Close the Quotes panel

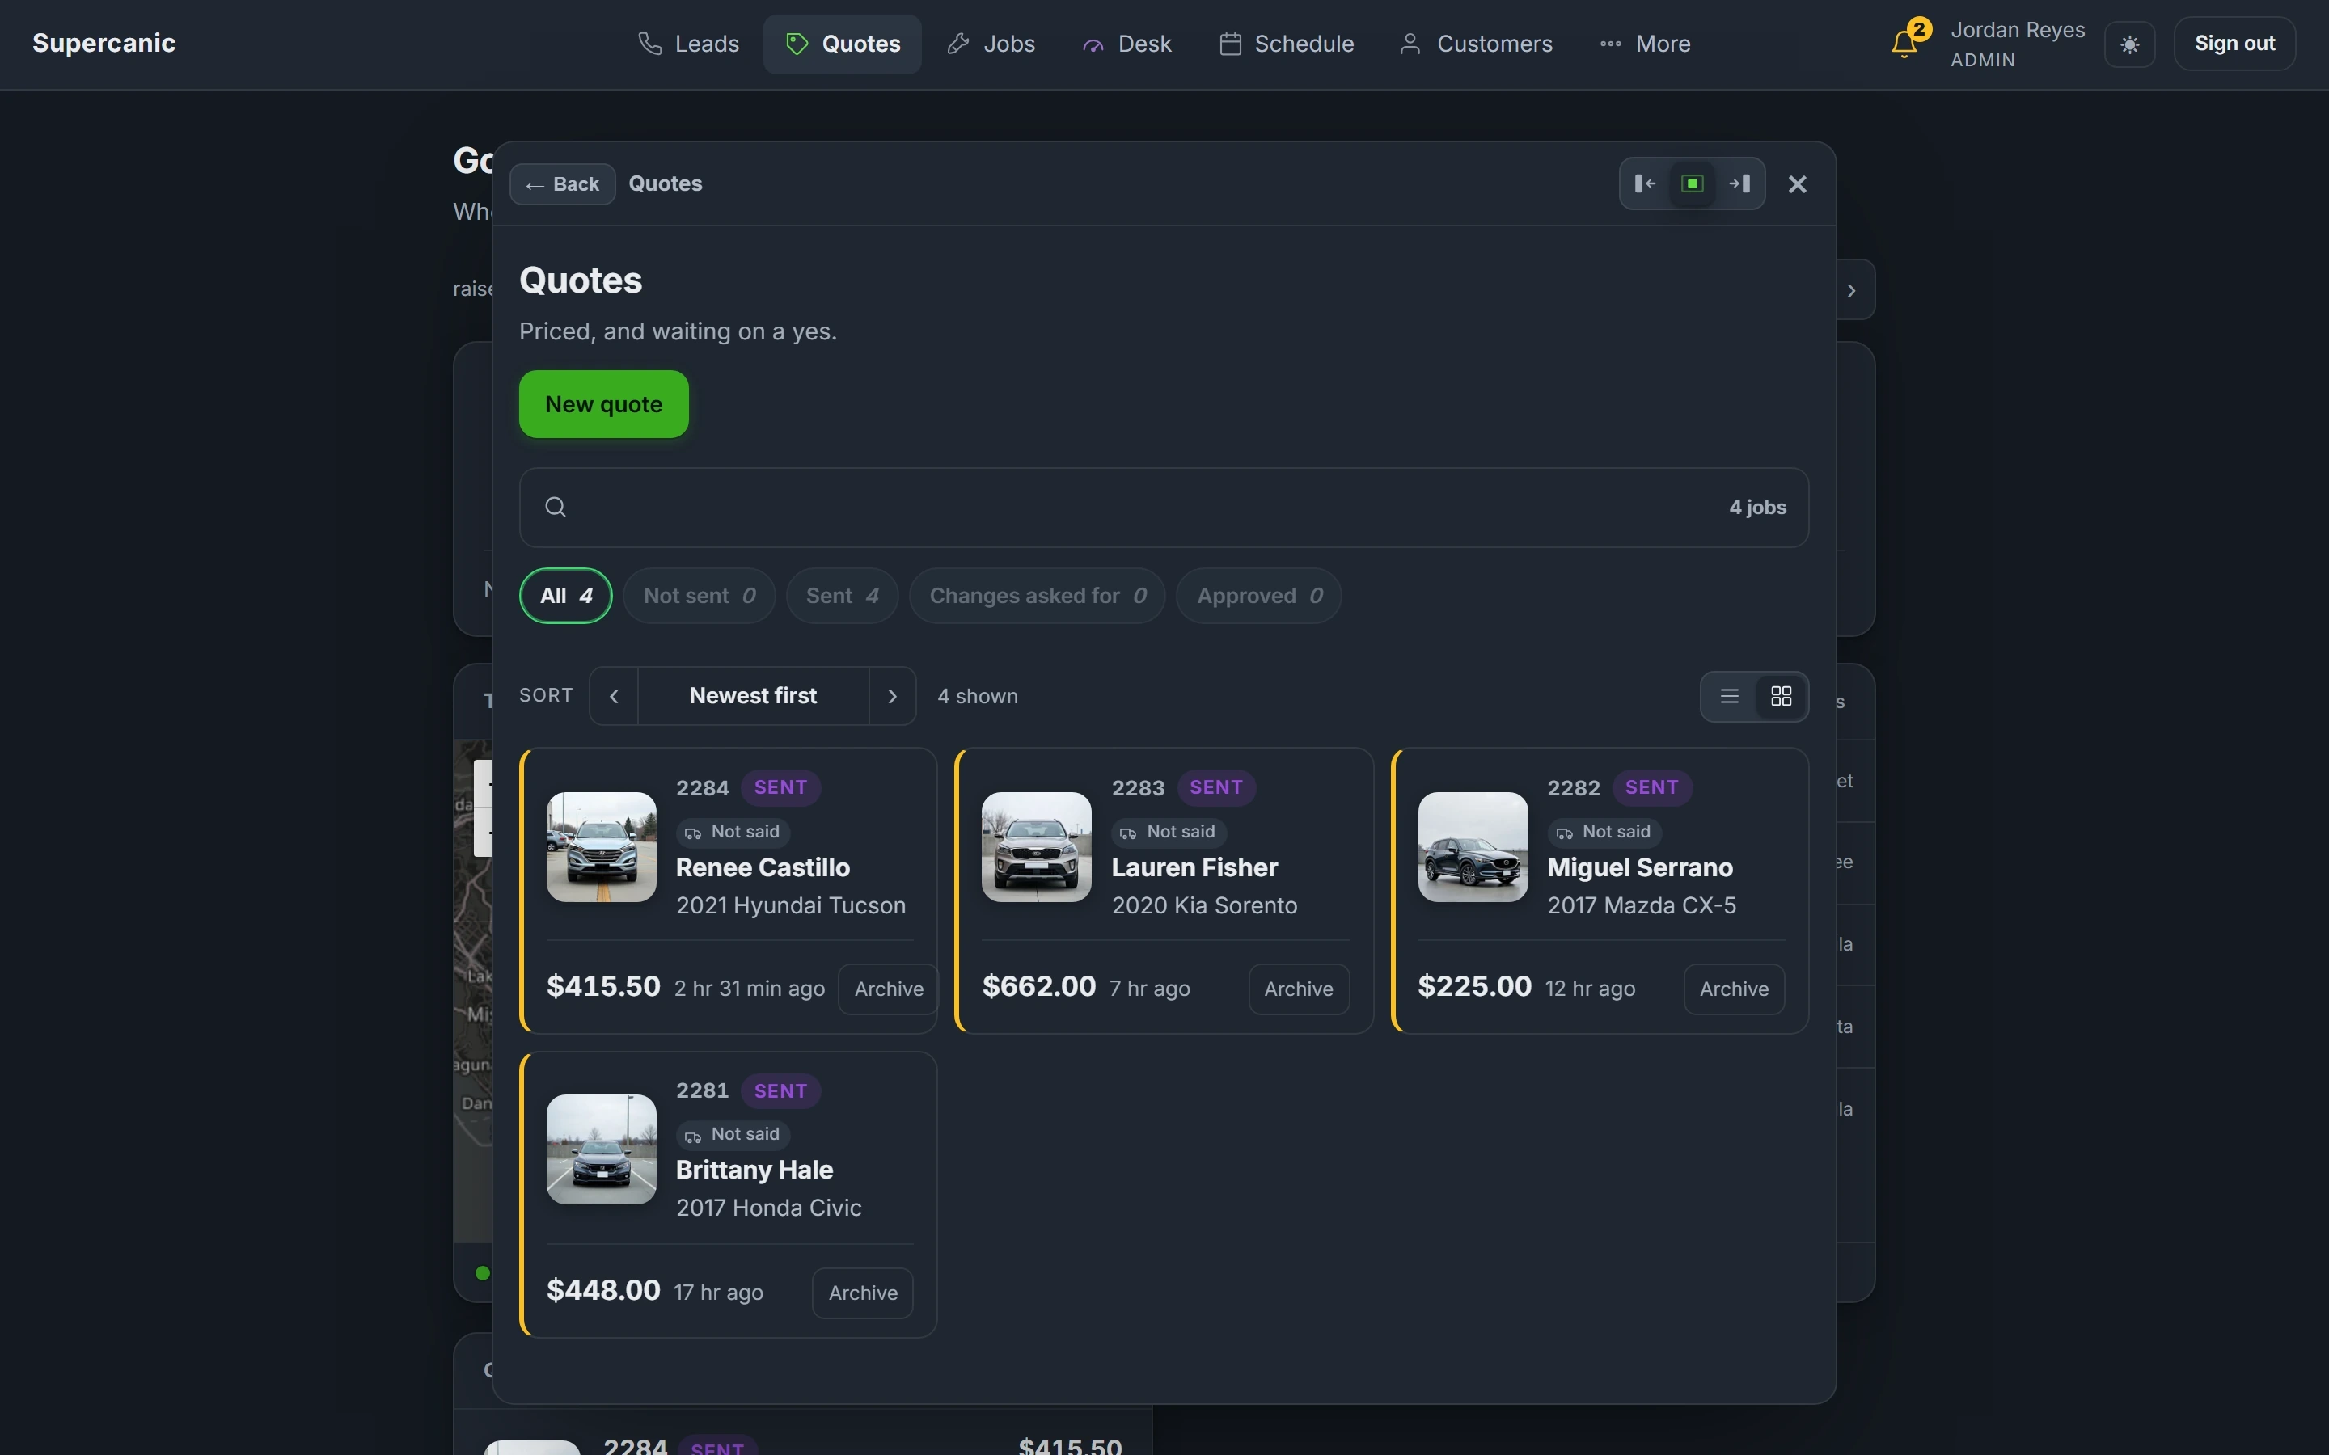(x=1797, y=183)
